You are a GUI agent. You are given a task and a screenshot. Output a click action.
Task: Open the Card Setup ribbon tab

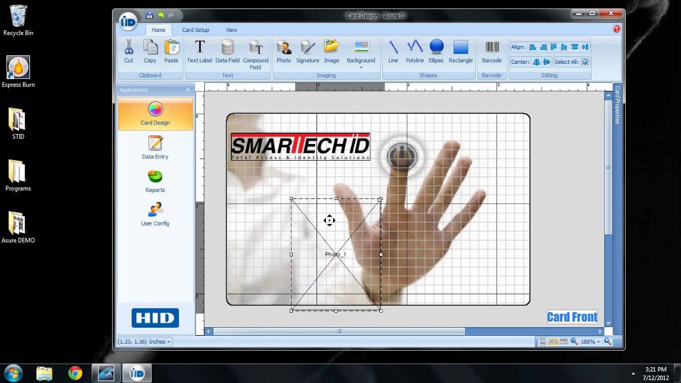(196, 30)
